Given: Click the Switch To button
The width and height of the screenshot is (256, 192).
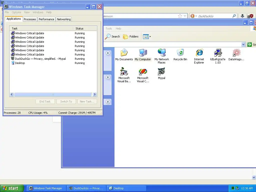Looking at the screenshot, I should coord(66,101).
